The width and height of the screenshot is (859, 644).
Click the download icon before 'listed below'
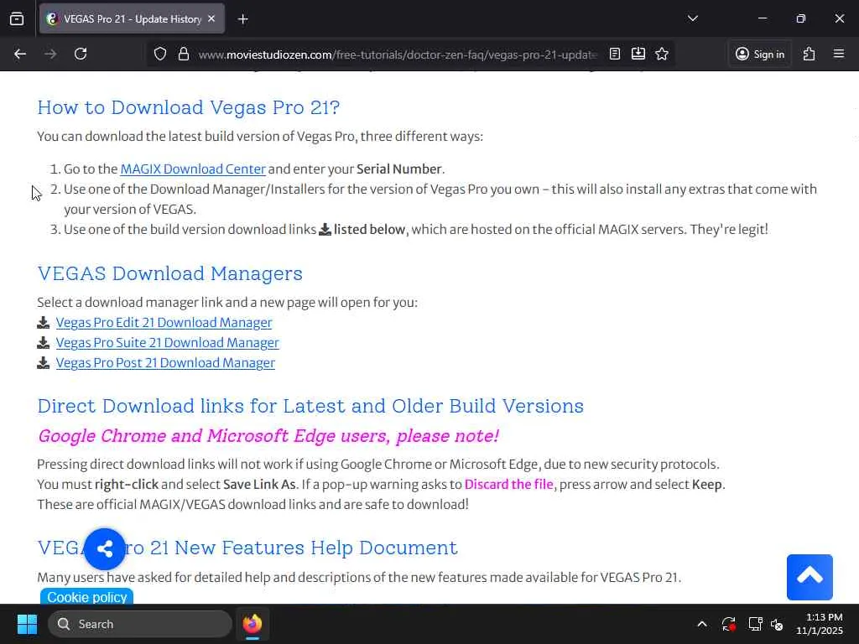(325, 230)
